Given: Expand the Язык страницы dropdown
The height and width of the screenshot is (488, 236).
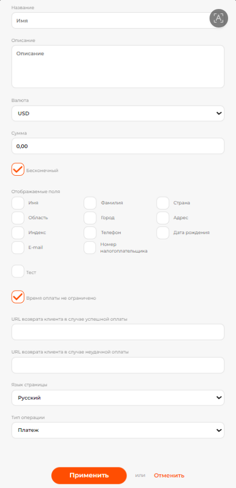Looking at the screenshot, I should pyautogui.click(x=118, y=397).
